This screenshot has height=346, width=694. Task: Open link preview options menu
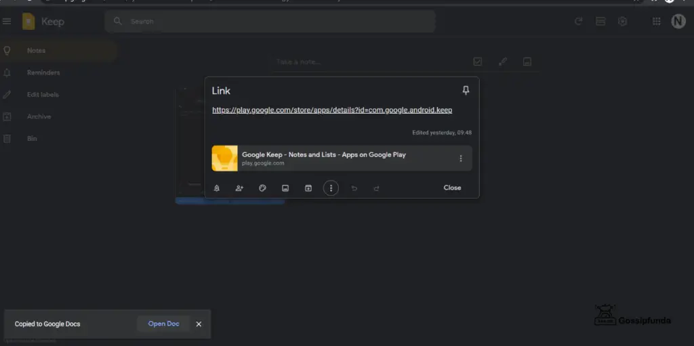click(461, 158)
